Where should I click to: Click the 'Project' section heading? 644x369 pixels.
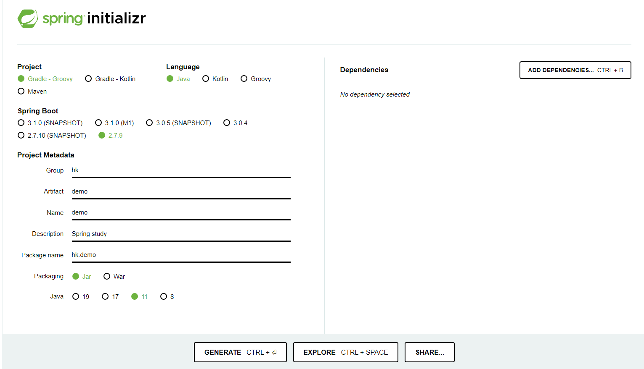(29, 67)
